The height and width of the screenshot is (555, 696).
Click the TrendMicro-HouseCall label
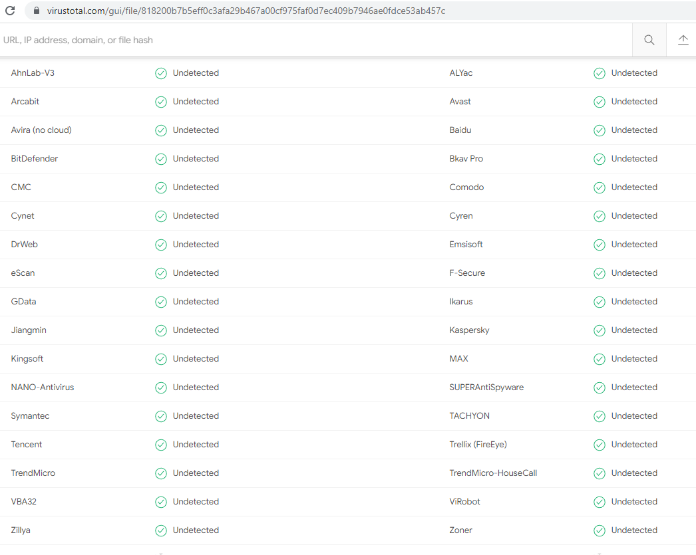click(x=493, y=473)
